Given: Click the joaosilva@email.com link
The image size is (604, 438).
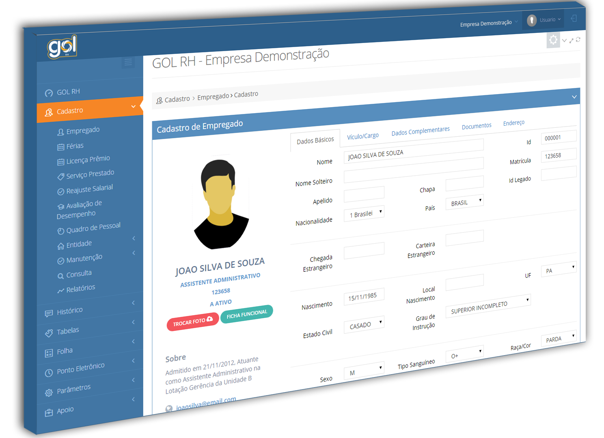Looking at the screenshot, I should [x=206, y=404].
